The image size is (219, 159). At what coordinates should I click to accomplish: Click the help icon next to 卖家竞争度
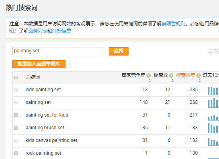tap(148, 75)
